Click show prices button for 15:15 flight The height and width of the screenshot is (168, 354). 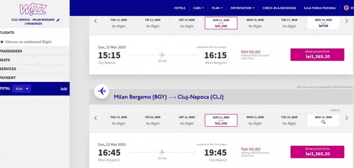pos(317,54)
